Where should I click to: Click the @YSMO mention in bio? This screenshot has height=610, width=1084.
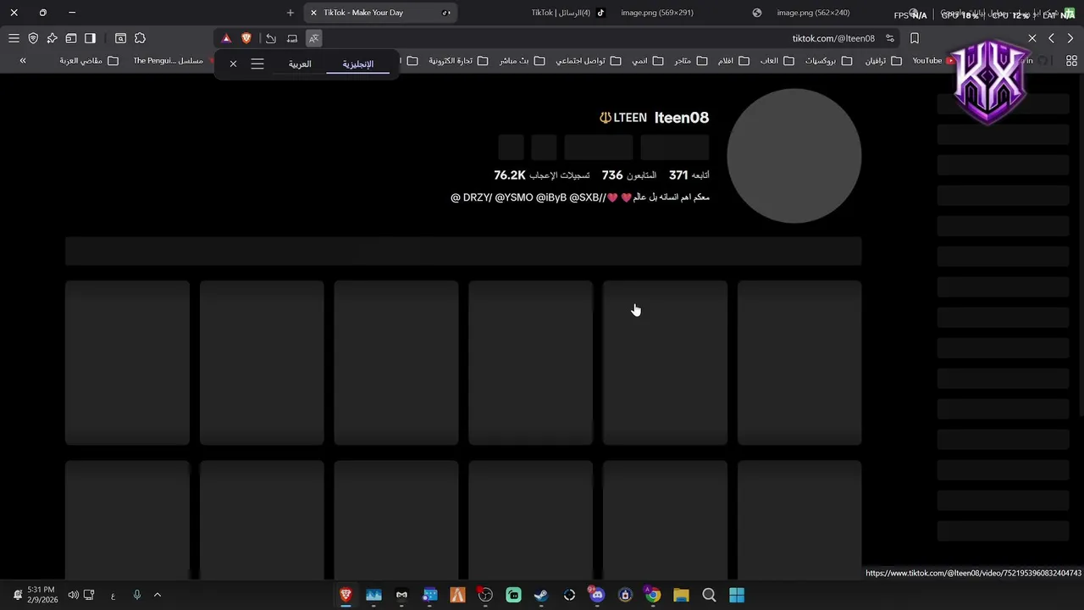point(513,197)
